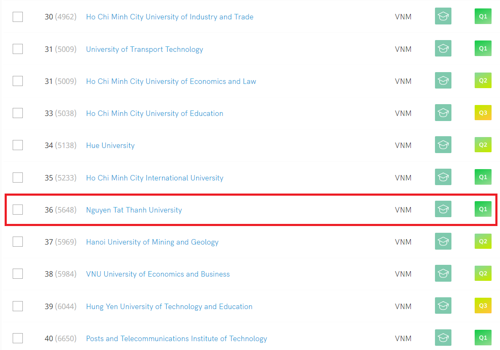Image resolution: width=500 pixels, height=350 pixels.
Task: Enable checkbox for Ho Chi Minh City International University
Action: 18,178
